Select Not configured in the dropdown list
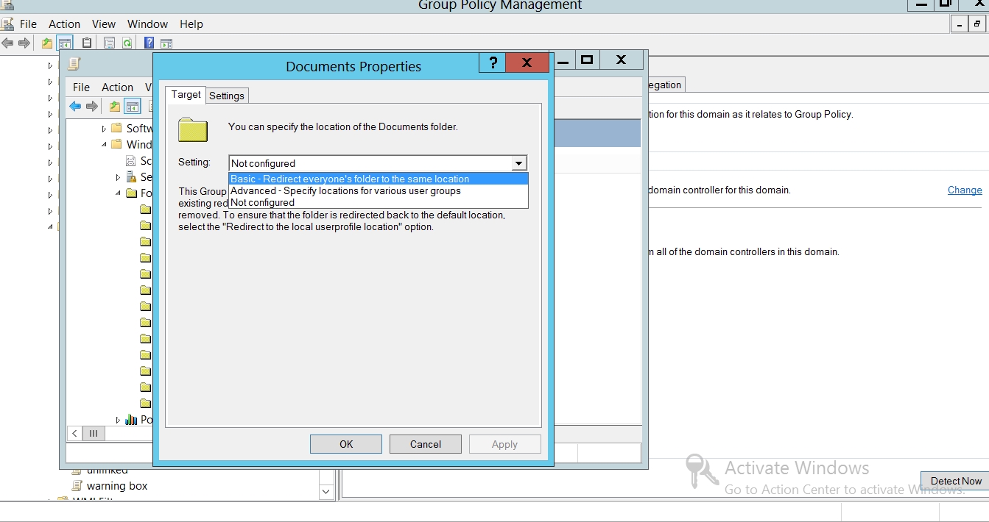The height and width of the screenshot is (522, 989). coord(262,202)
